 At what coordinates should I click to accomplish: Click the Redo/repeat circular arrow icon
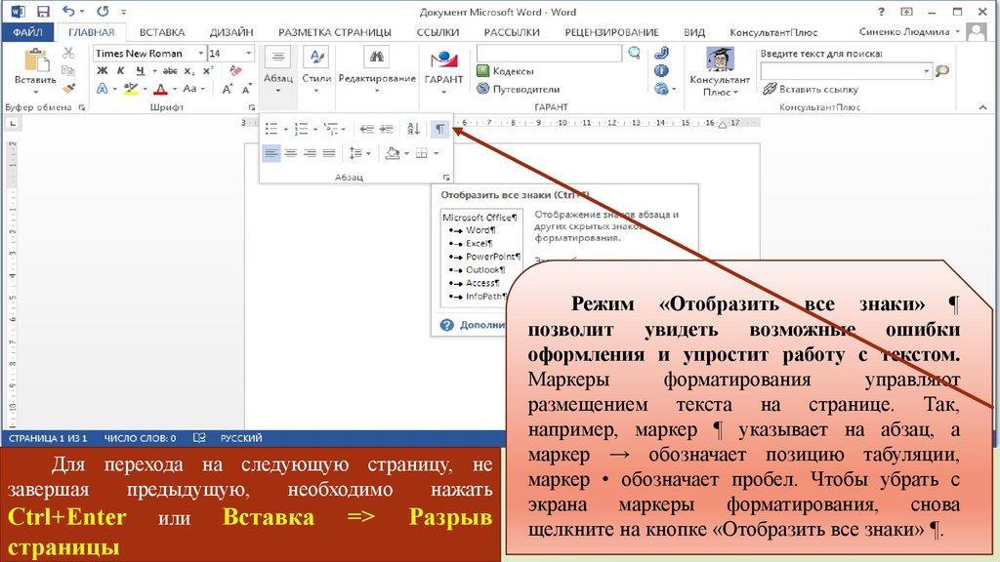point(103,11)
